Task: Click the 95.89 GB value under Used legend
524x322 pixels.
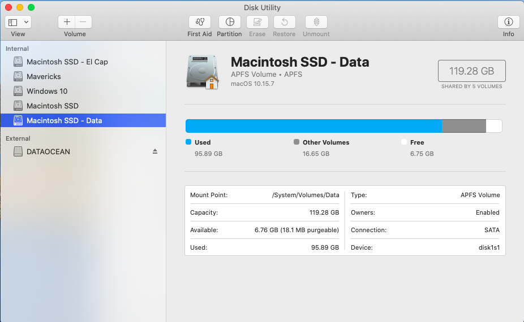Action: pyautogui.click(x=209, y=154)
